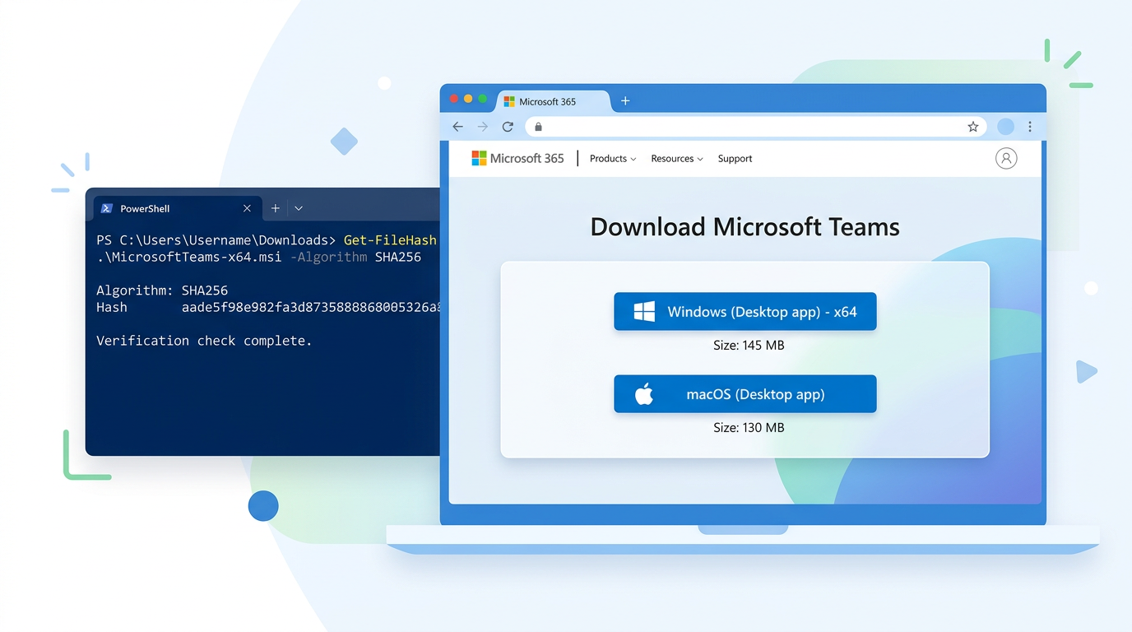Click the yellow minimize window dot

tap(468, 99)
